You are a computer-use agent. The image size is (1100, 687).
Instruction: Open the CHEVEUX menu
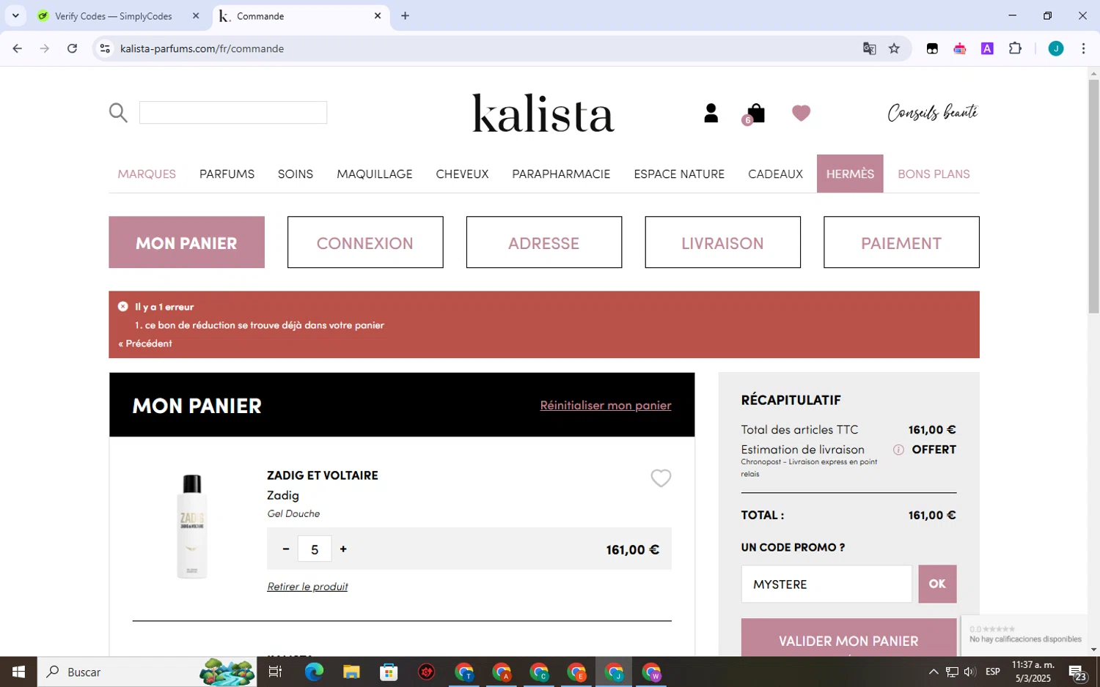(x=462, y=174)
